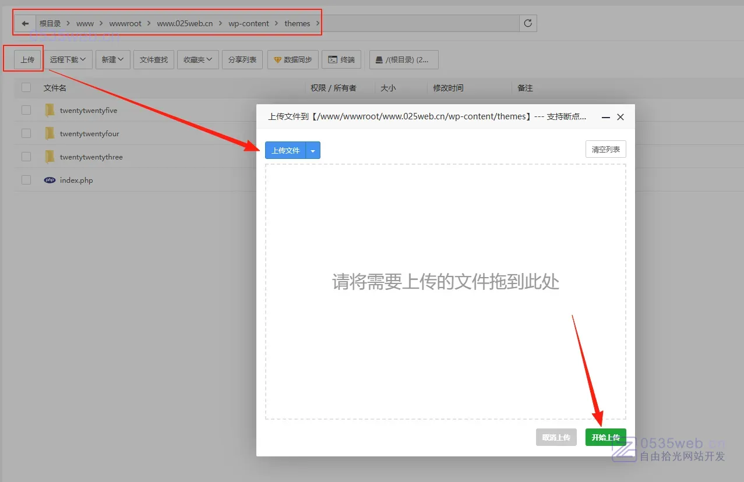
Task: Click the index.php file icon
Action: coord(50,180)
